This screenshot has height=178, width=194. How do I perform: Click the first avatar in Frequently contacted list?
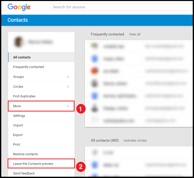tap(95, 46)
